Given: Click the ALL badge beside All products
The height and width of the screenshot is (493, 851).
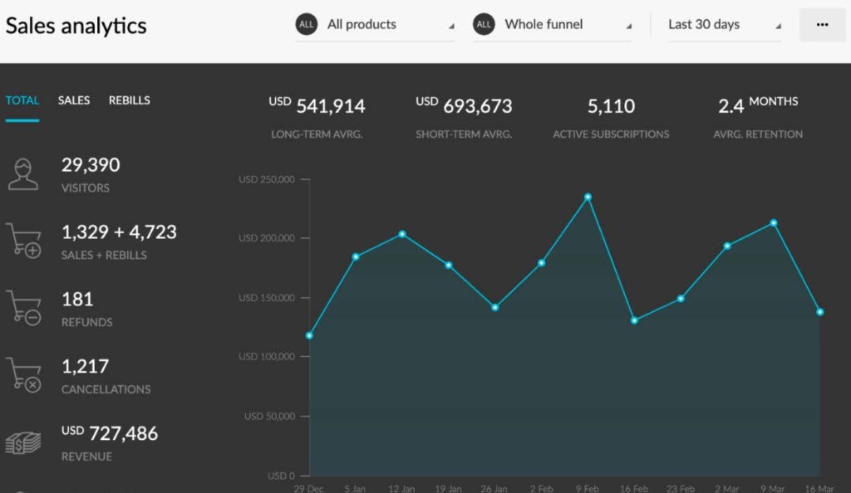Looking at the screenshot, I should pyautogui.click(x=307, y=25).
